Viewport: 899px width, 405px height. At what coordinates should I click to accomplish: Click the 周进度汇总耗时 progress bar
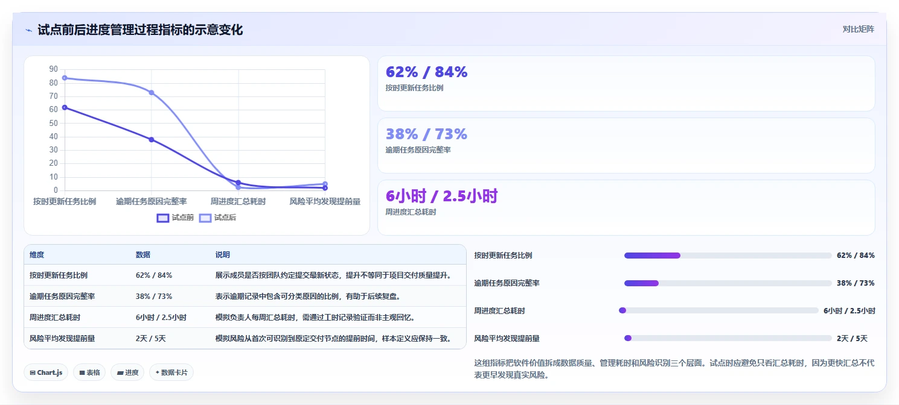(719, 310)
